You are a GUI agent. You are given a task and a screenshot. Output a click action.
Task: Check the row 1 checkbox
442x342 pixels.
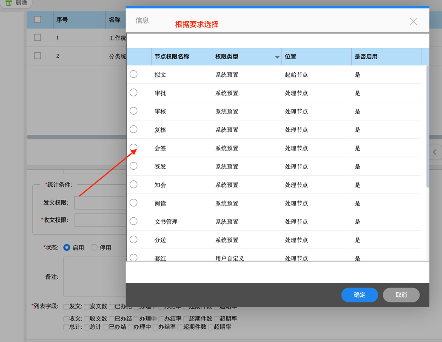point(37,37)
